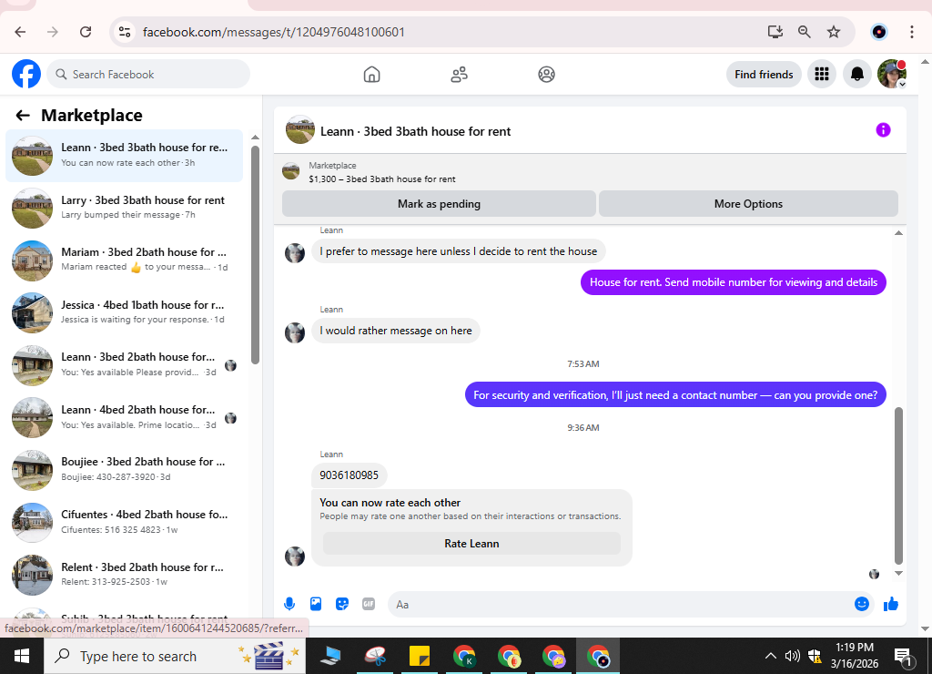Open Jessica 4bed 1bath conversation

[124, 312]
